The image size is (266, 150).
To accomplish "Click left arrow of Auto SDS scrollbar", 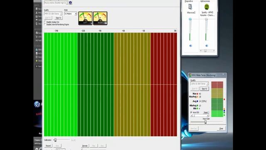I will [192, 115].
